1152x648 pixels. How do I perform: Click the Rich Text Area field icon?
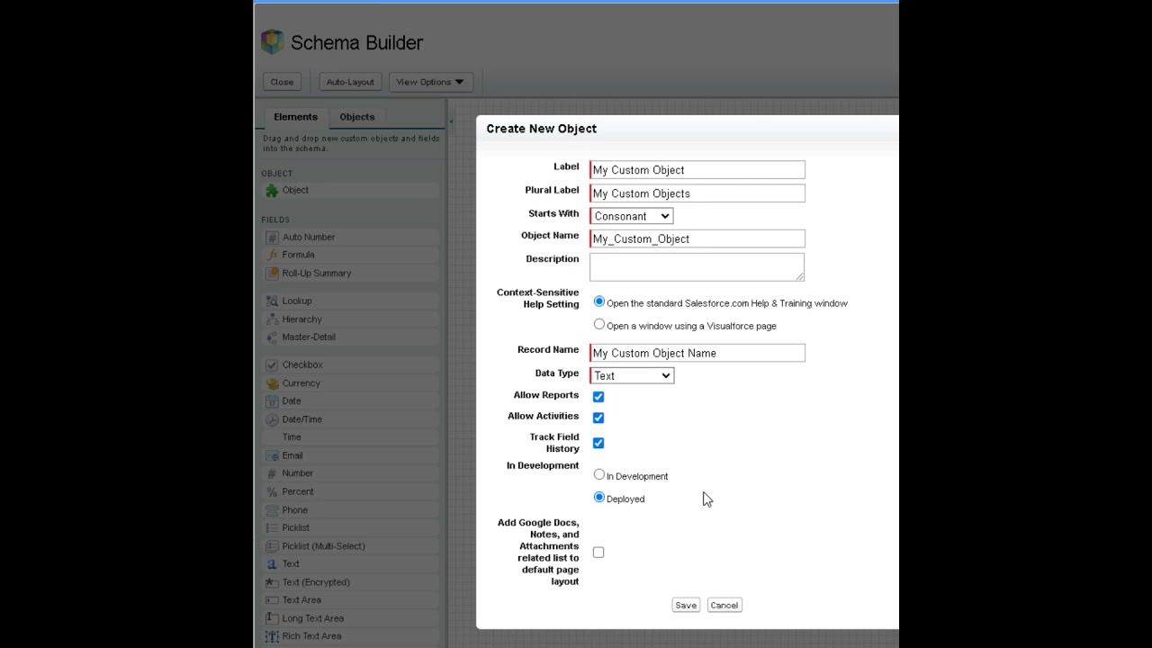tap(272, 636)
